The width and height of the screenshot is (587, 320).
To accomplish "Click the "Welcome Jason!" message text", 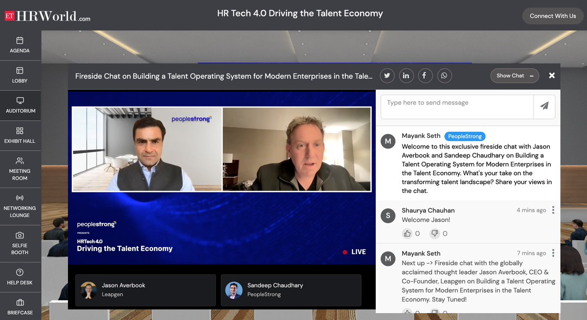I will (426, 220).
